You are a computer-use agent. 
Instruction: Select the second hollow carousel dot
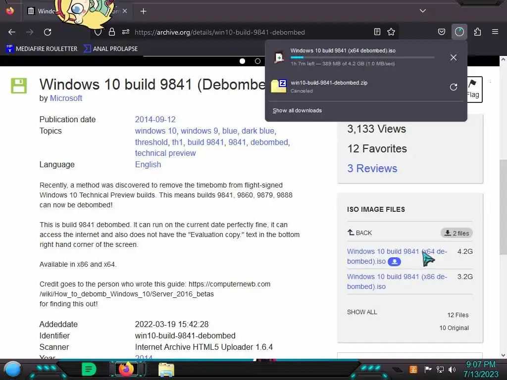point(257,61)
